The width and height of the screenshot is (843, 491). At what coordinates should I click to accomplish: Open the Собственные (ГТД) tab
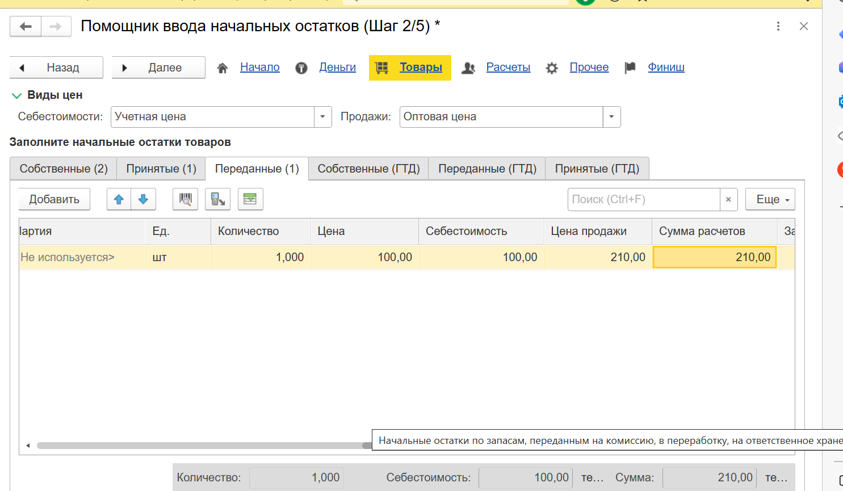(x=368, y=169)
